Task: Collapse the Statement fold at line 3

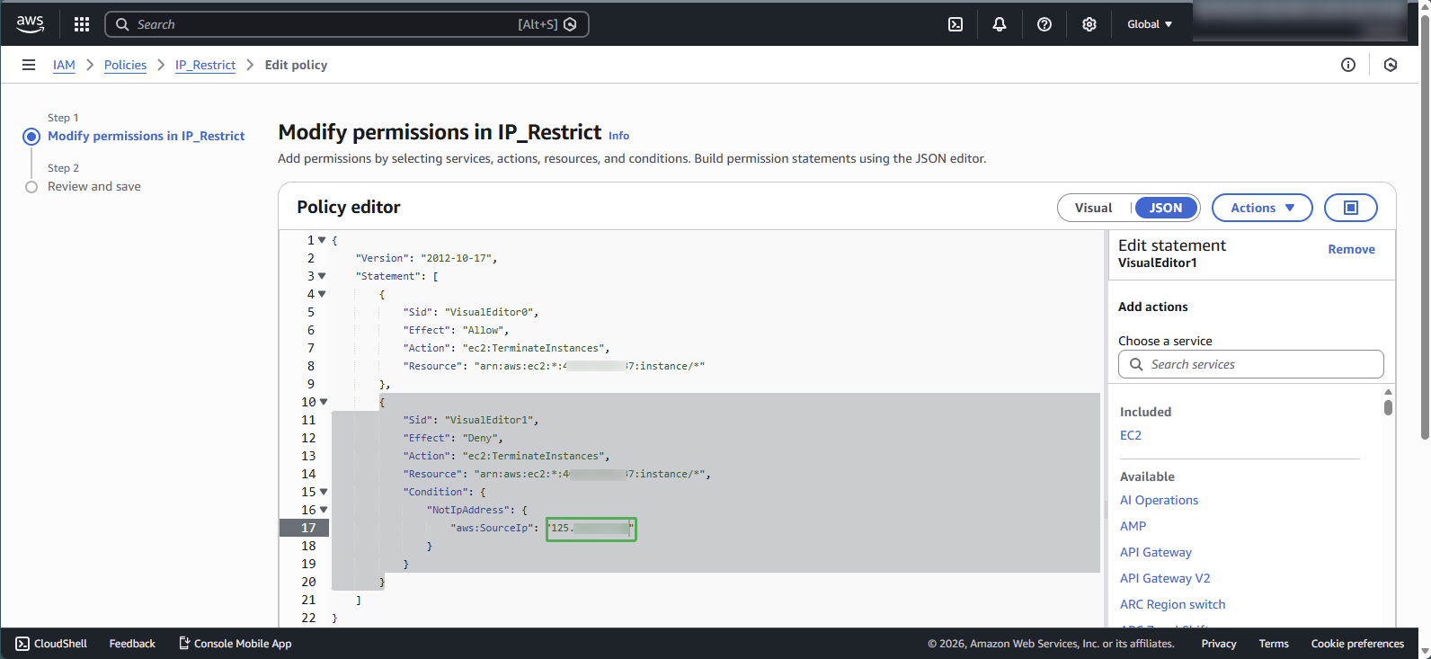Action: tap(322, 276)
